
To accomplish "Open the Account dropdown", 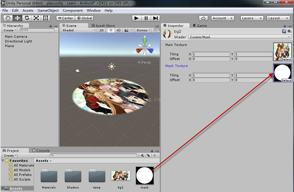I will pyautogui.click(x=222, y=18).
